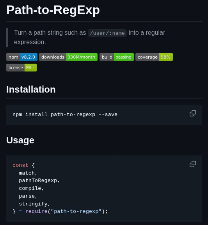Open the coverage 98% badge
The height and width of the screenshot is (225, 208).
click(x=154, y=57)
